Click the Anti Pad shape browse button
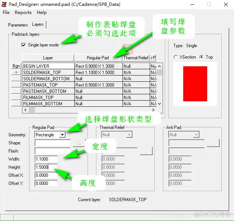This screenshot has width=234, height=221. pyautogui.click(x=213, y=143)
